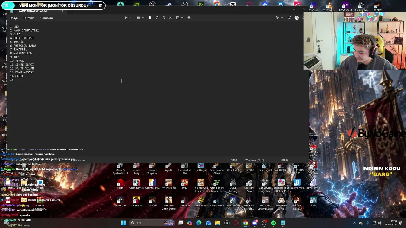Open The You Quiz desktop shortcut
This screenshot has height=228, width=406.
click(201, 186)
